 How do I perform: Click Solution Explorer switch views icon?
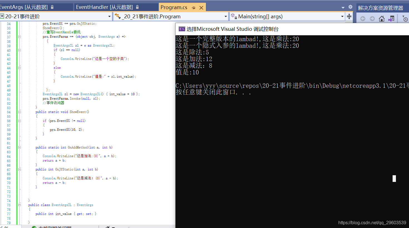(x=391, y=19)
